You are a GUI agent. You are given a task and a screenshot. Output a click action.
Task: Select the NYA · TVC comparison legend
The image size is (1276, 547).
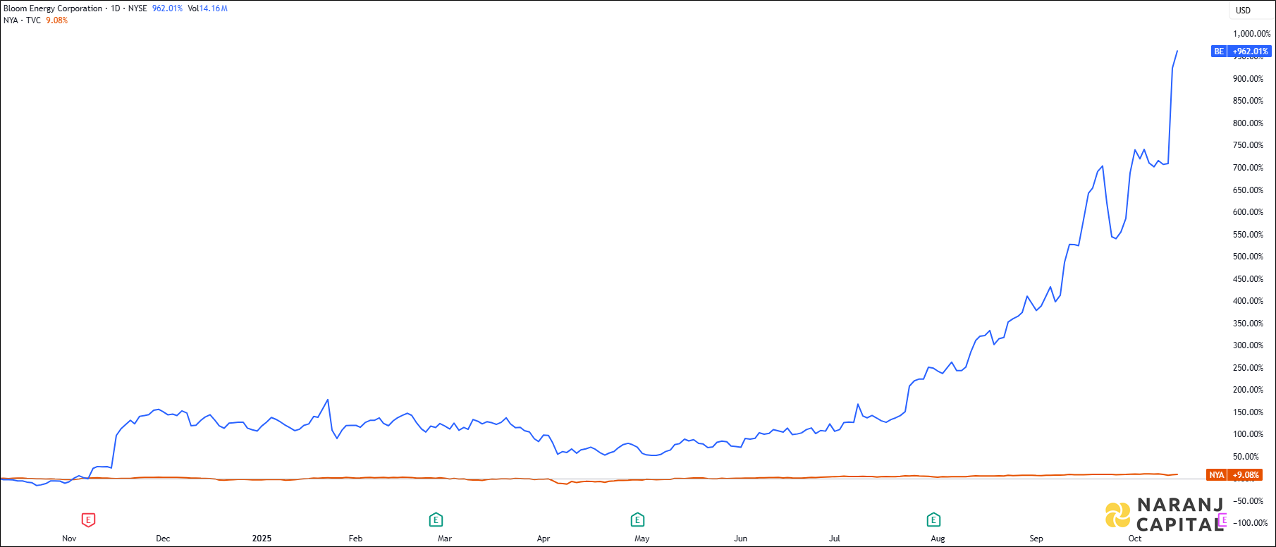coord(22,20)
